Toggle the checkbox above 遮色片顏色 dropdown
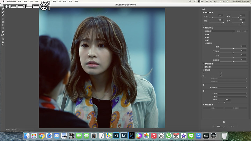 (204, 85)
